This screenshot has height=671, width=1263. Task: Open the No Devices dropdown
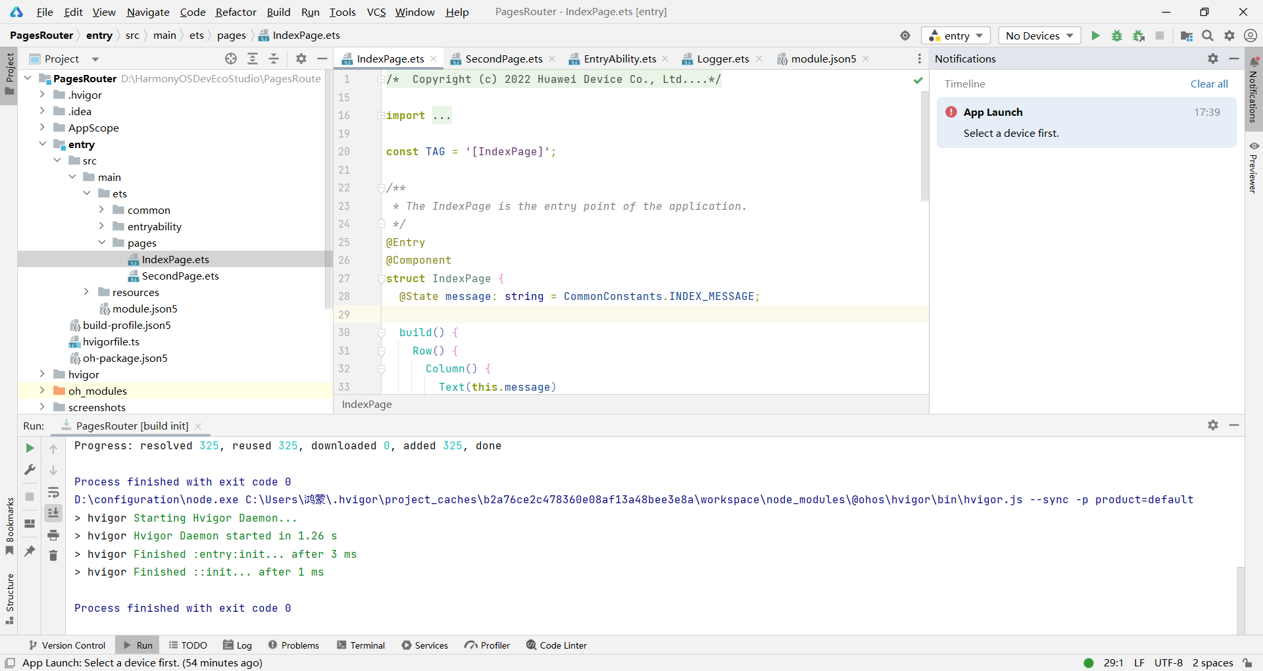tap(1039, 36)
